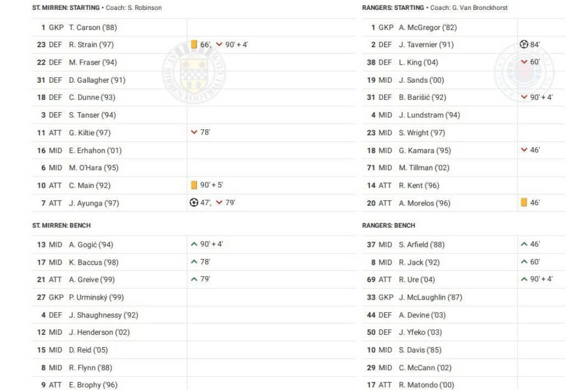This screenshot has width=586, height=390.
Task: Open T. Carson's player link
Action: [92, 27]
